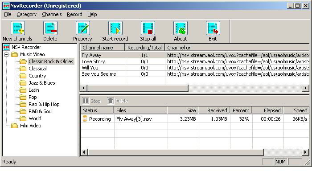This screenshot has width=312, height=171.
Task: Select the Rap & Hip Hop category
Action: [44, 104]
